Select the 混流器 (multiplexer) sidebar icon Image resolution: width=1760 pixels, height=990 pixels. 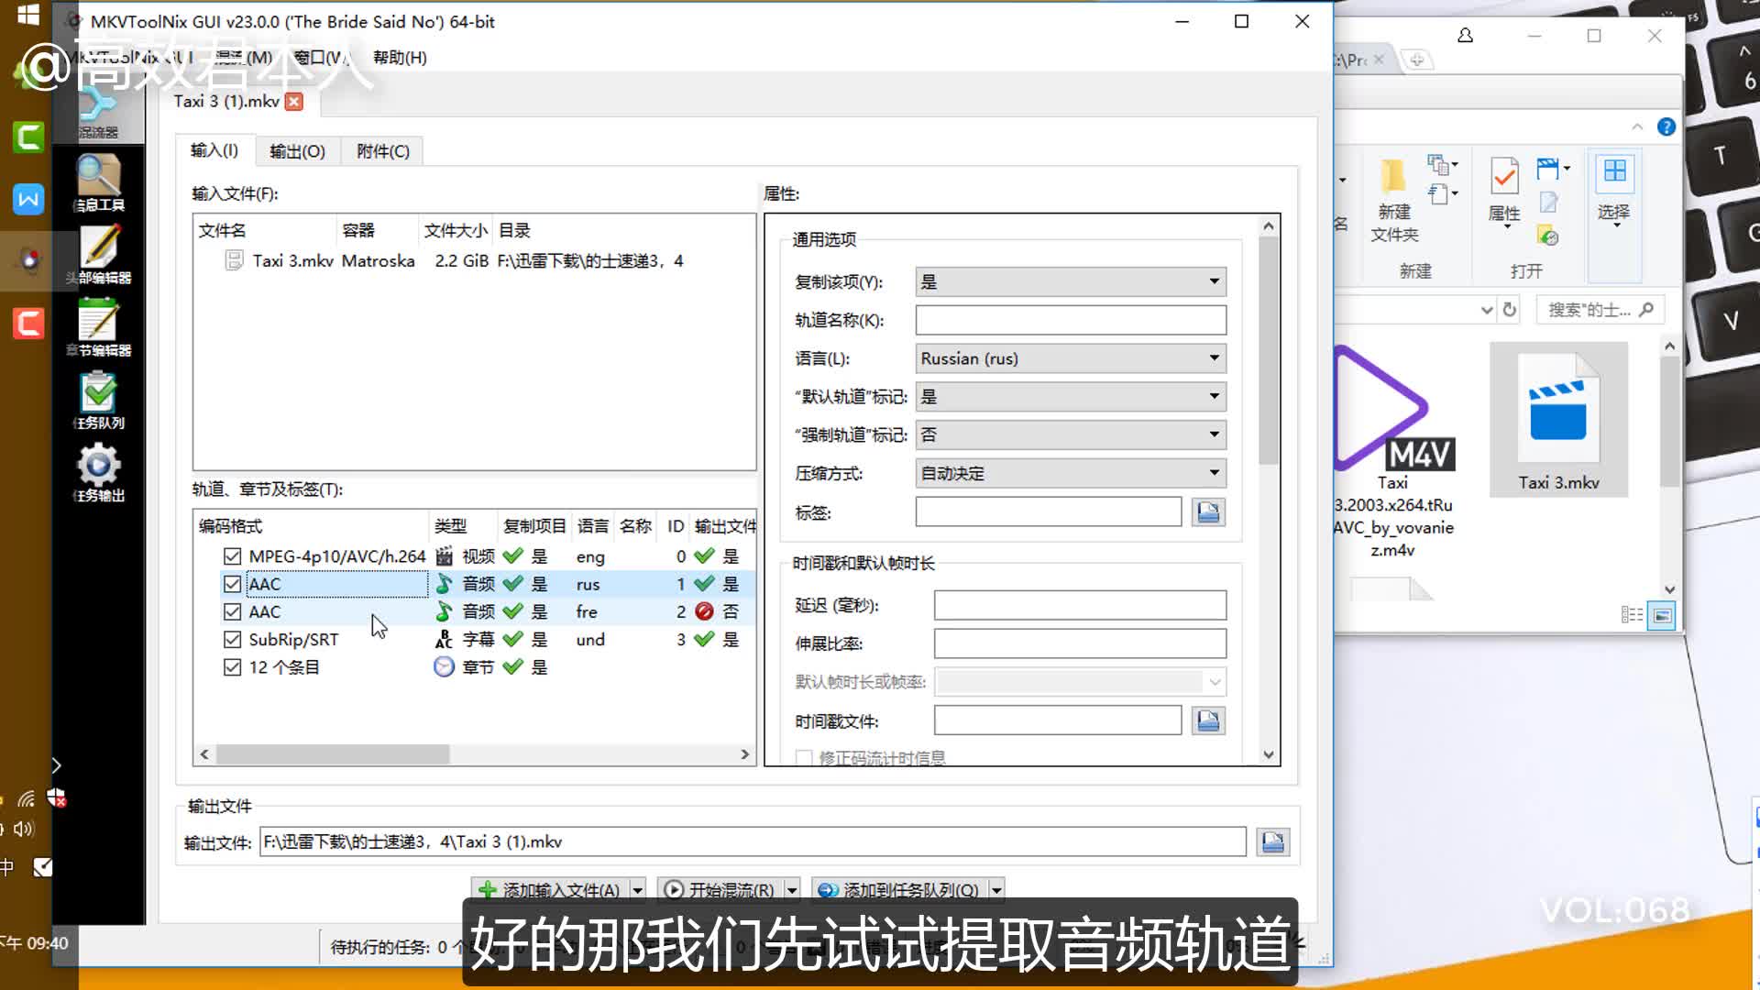click(99, 108)
